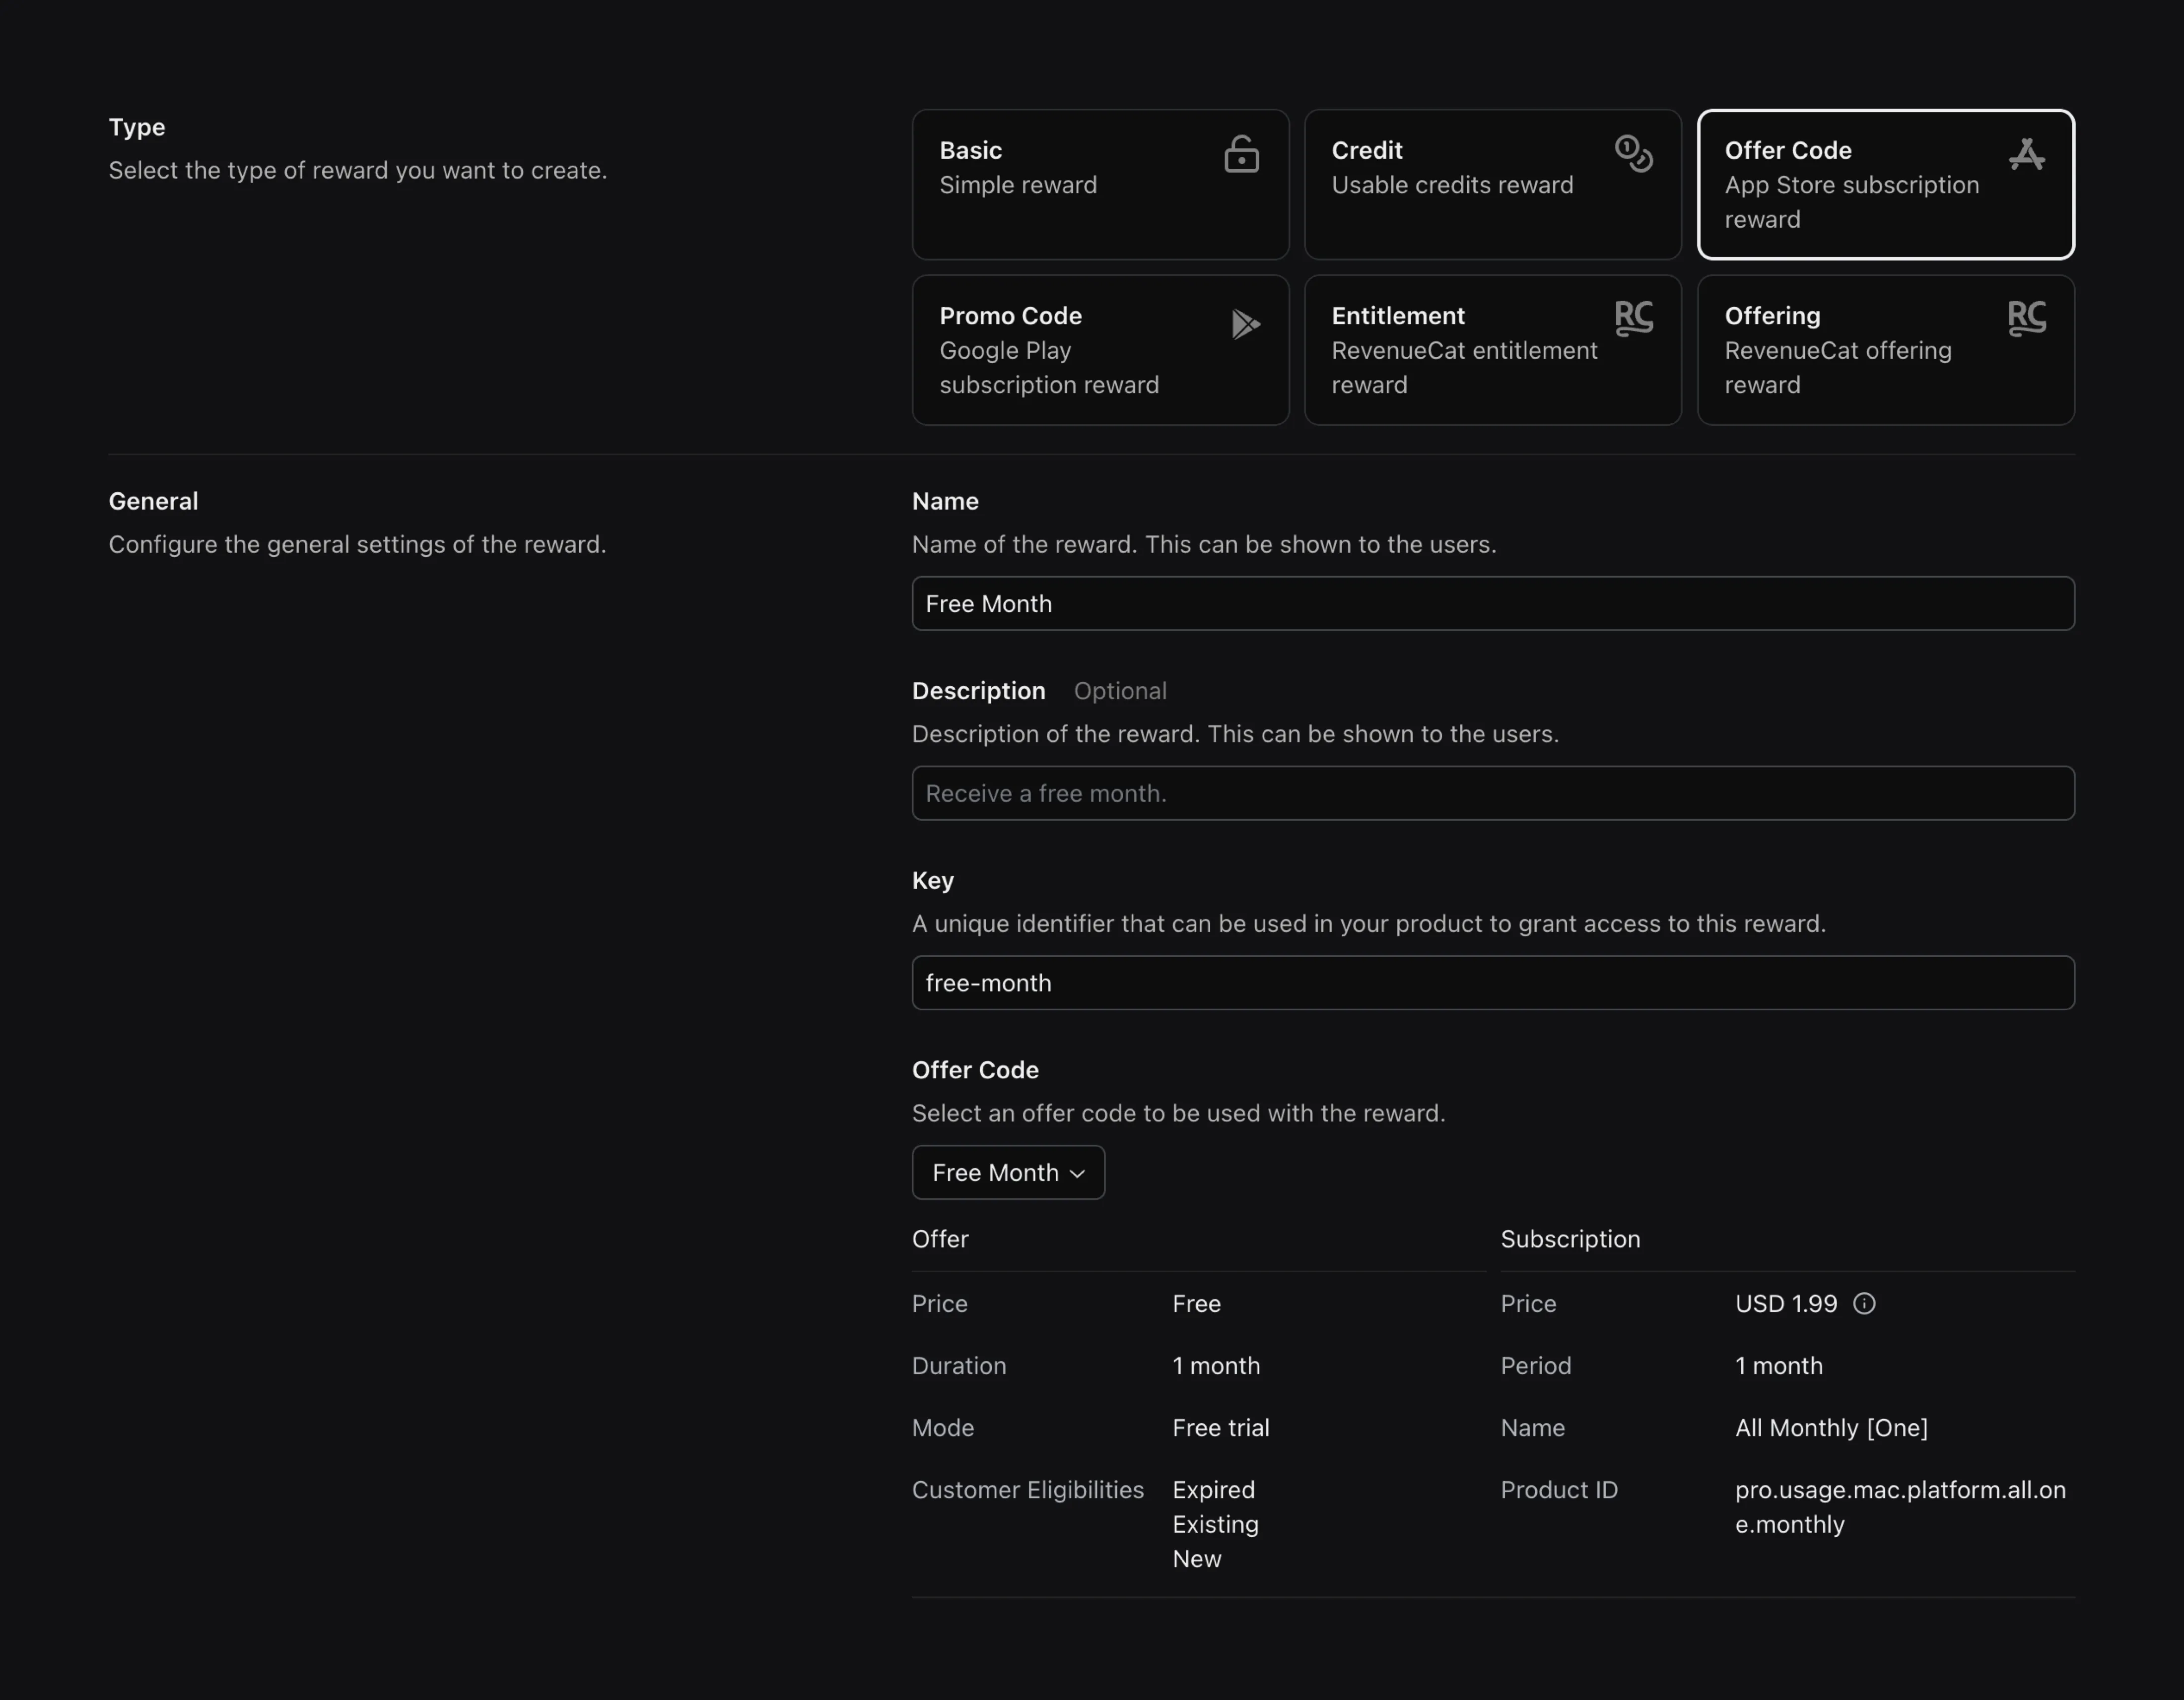Click the info icon next to USD 1.99

(1864, 1303)
